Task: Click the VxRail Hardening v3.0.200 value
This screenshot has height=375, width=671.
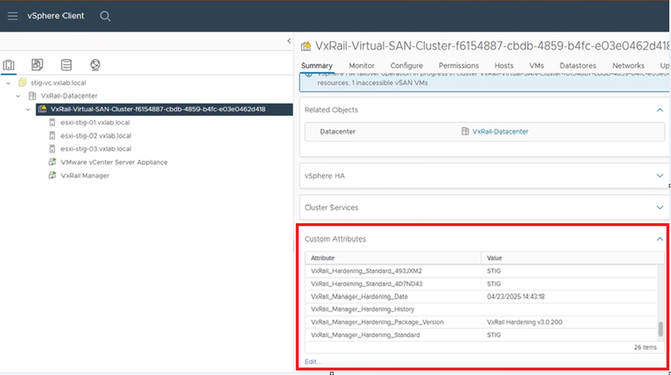Action: click(524, 322)
